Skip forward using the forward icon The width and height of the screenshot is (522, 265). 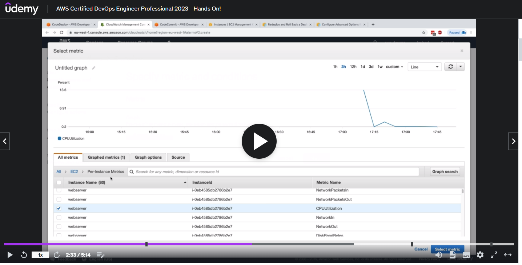point(57,255)
